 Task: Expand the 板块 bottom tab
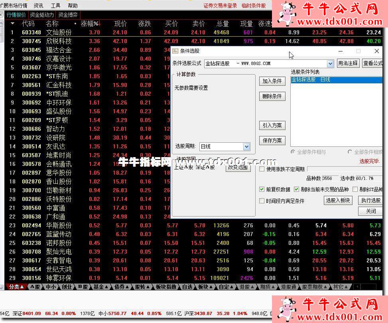206,287
